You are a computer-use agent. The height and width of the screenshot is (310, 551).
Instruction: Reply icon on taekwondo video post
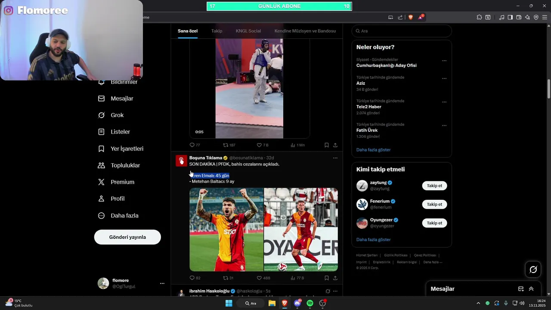point(192,145)
